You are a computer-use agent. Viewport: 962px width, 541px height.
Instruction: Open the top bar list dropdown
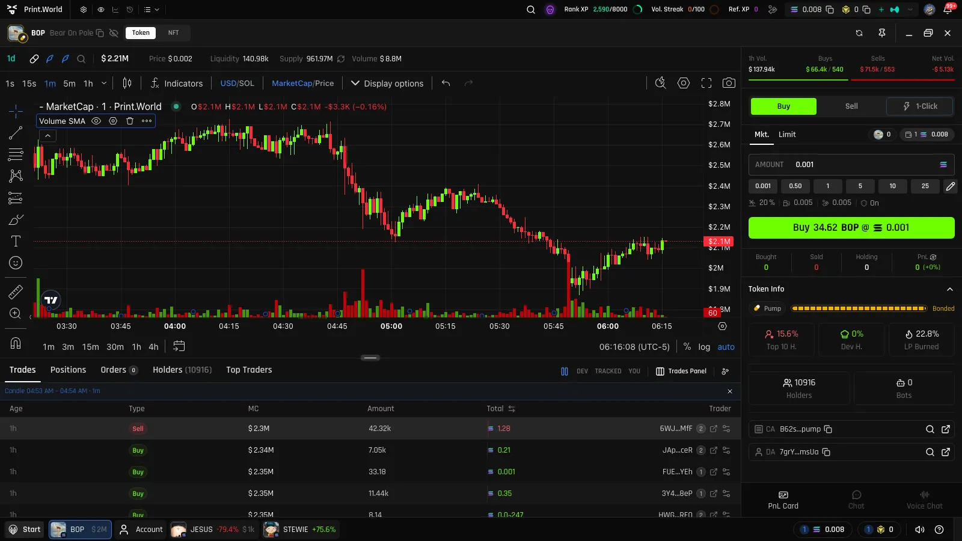(152, 10)
